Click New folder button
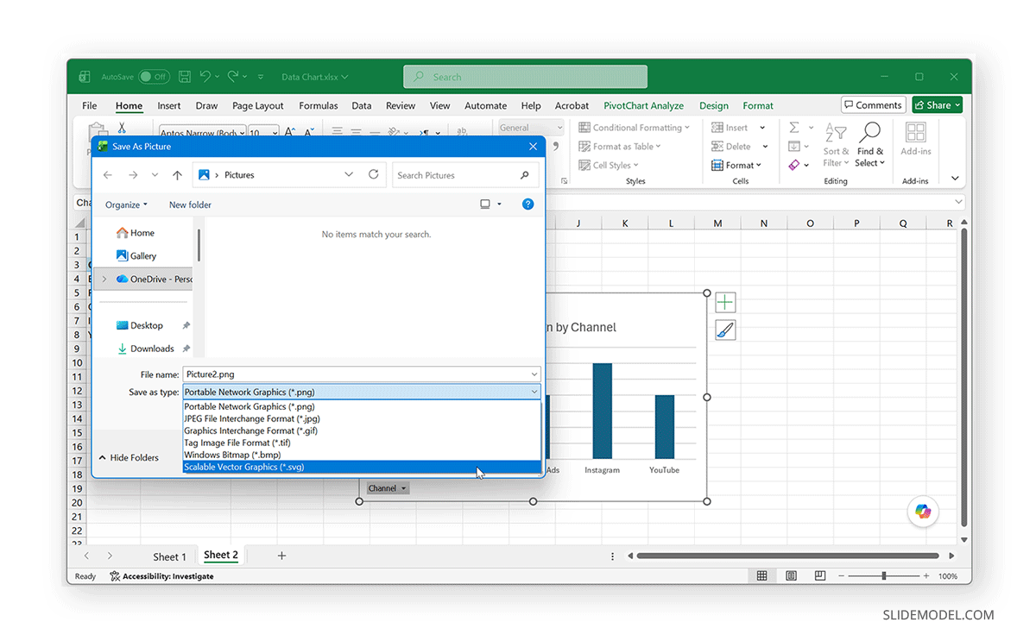 click(x=190, y=204)
